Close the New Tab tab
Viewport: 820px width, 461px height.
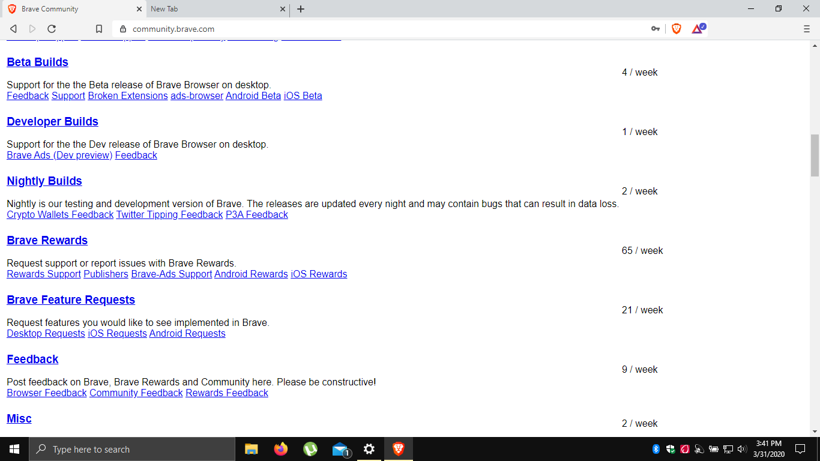[x=283, y=9]
